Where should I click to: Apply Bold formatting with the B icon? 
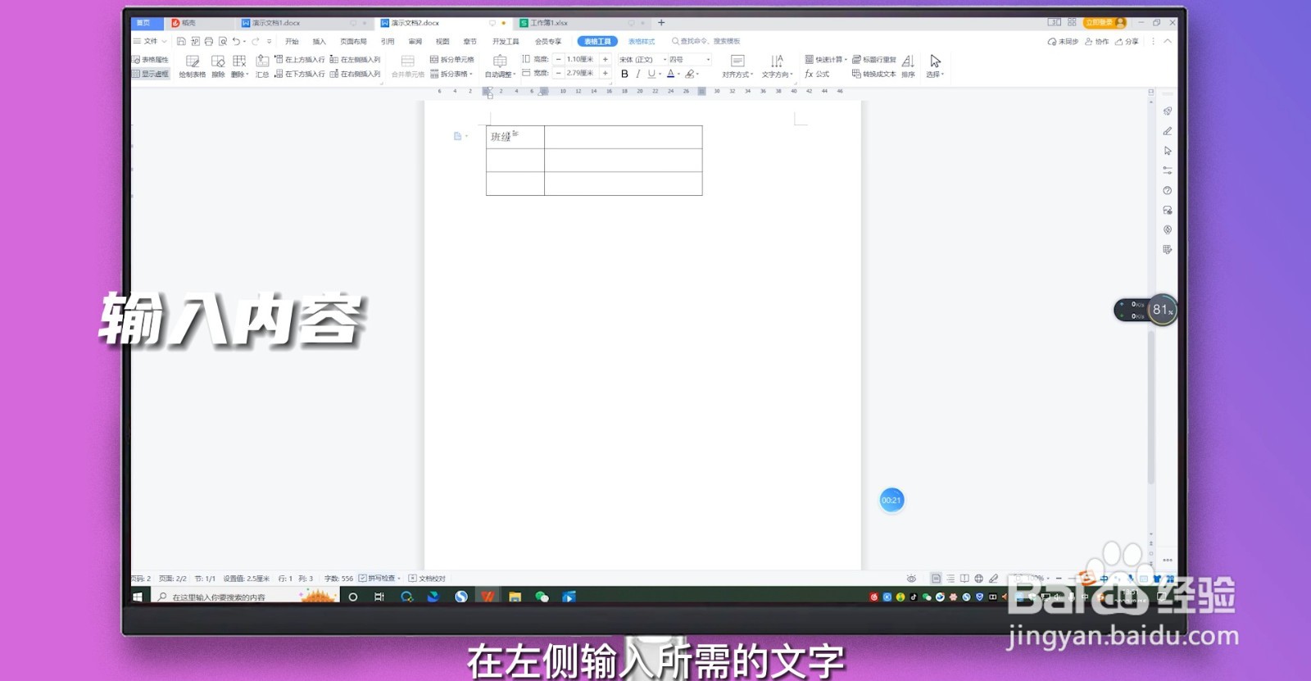click(x=624, y=74)
